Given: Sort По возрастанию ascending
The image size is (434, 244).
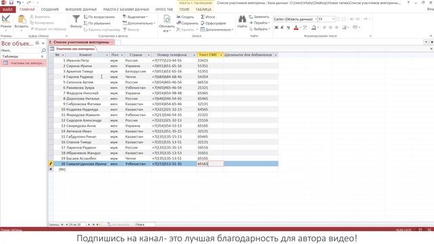Looking at the screenshot, I should pos(99,17).
